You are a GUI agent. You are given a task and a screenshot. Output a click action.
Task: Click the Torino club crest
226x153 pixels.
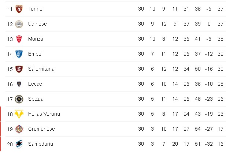click(19, 9)
